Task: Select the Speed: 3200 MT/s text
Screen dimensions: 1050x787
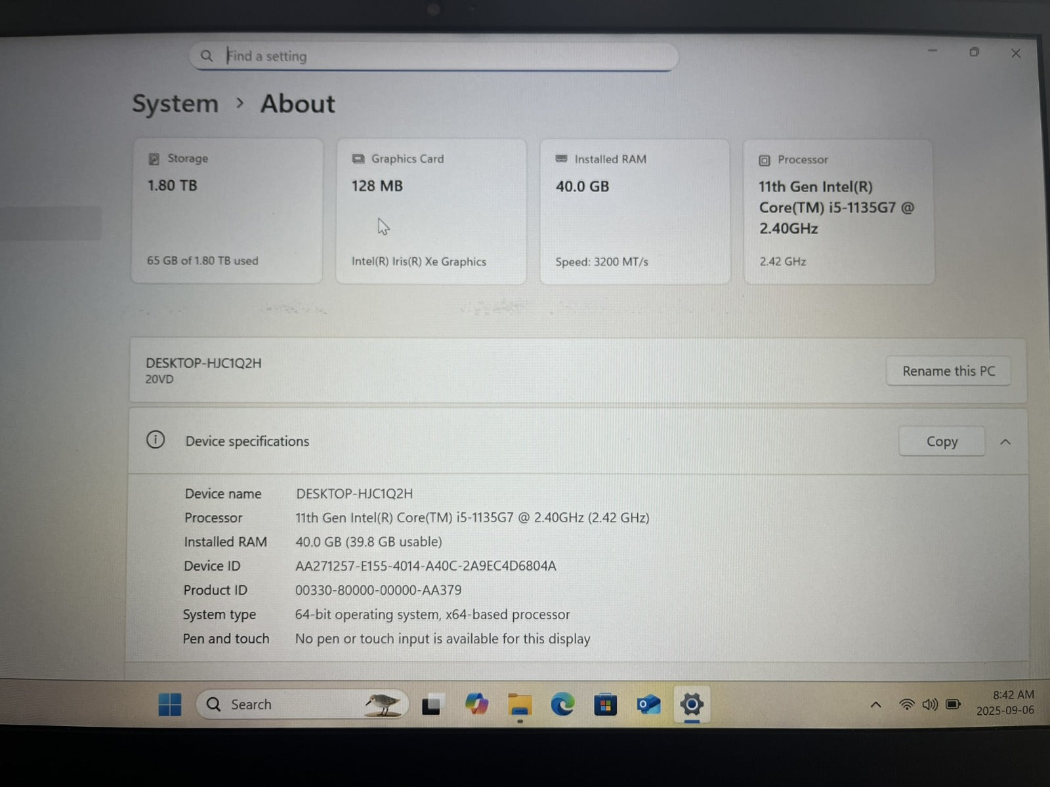Action: pyautogui.click(x=602, y=262)
